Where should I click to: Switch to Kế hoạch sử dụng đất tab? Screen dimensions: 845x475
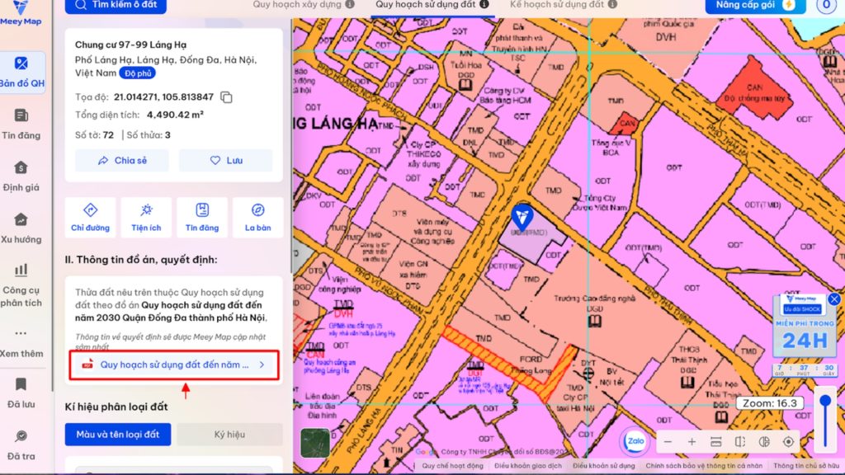(x=557, y=5)
